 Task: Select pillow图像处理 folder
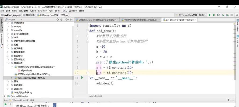(x=21, y=34)
